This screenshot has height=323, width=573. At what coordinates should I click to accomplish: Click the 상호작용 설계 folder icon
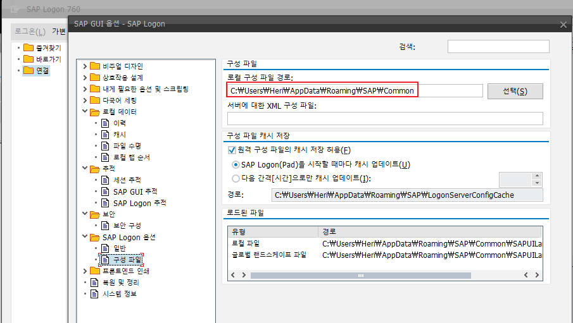[95, 77]
